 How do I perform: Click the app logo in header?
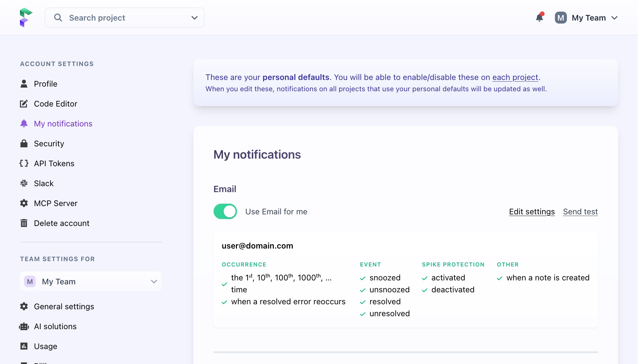click(26, 18)
